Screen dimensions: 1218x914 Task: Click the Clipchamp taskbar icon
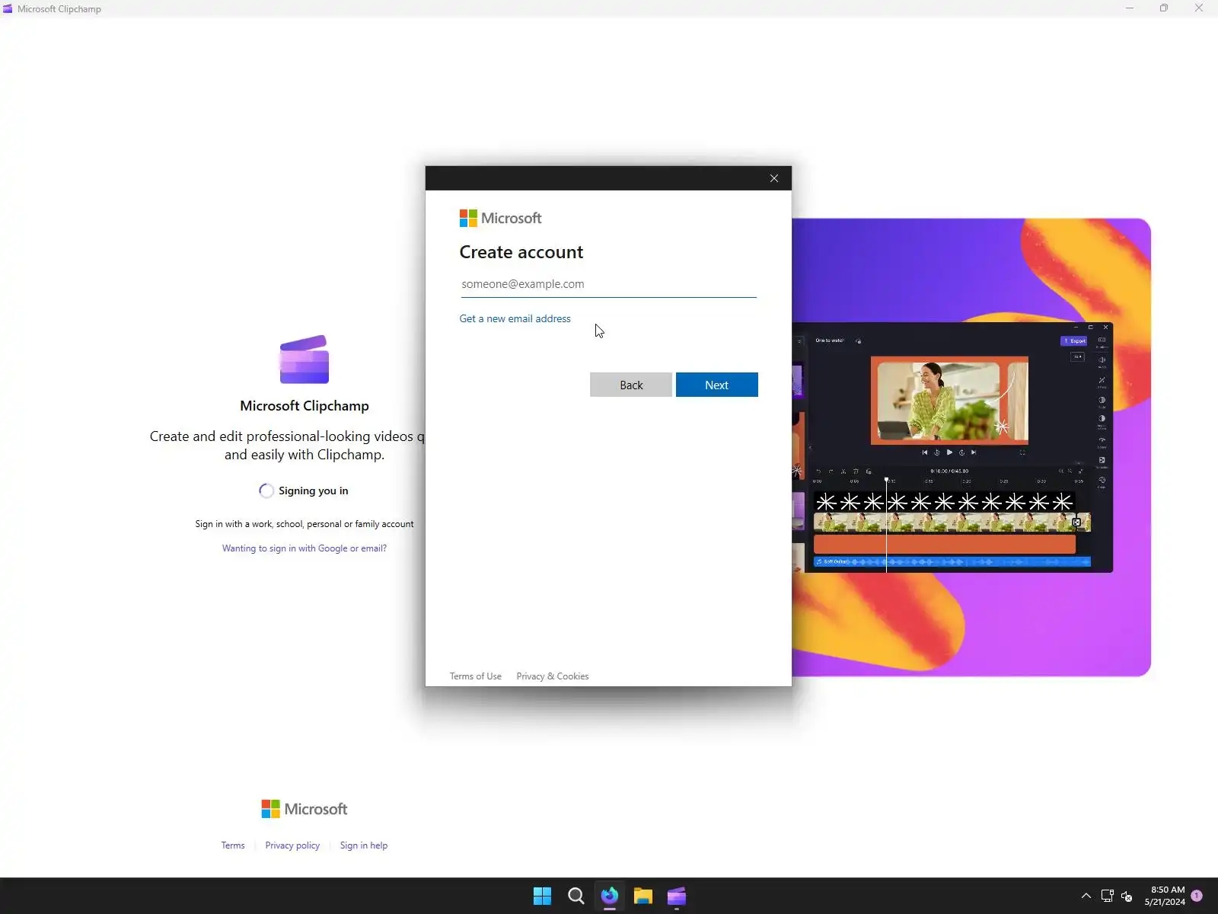coord(677,896)
